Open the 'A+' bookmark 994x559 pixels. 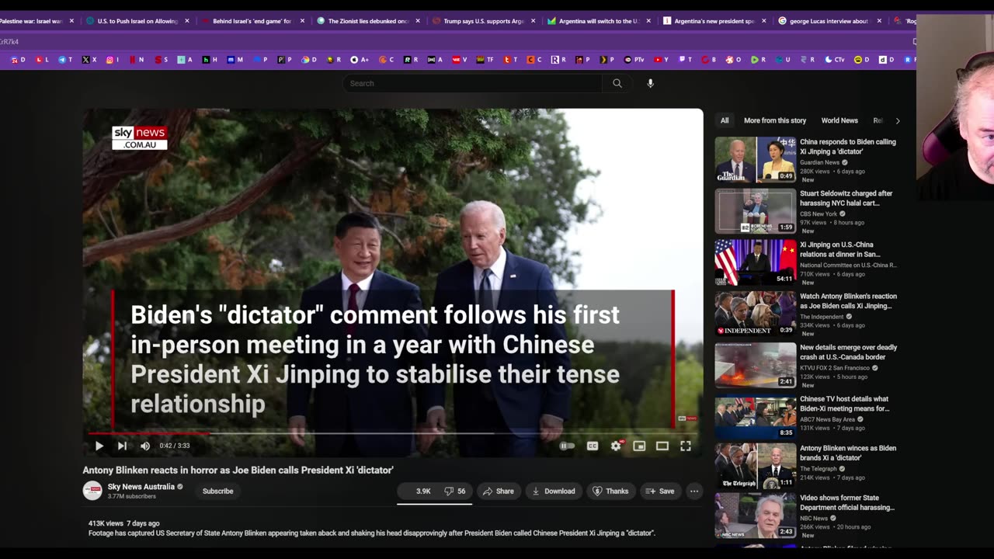pyautogui.click(x=359, y=60)
